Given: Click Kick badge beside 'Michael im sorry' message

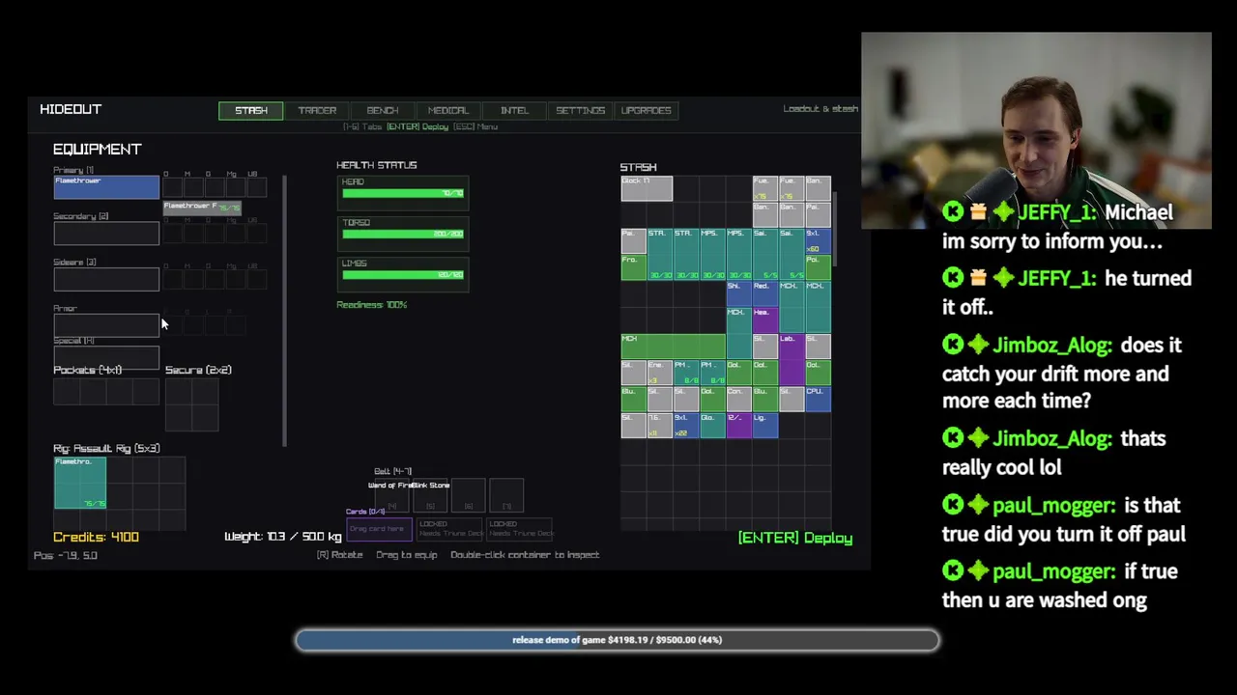Looking at the screenshot, I should click(953, 212).
